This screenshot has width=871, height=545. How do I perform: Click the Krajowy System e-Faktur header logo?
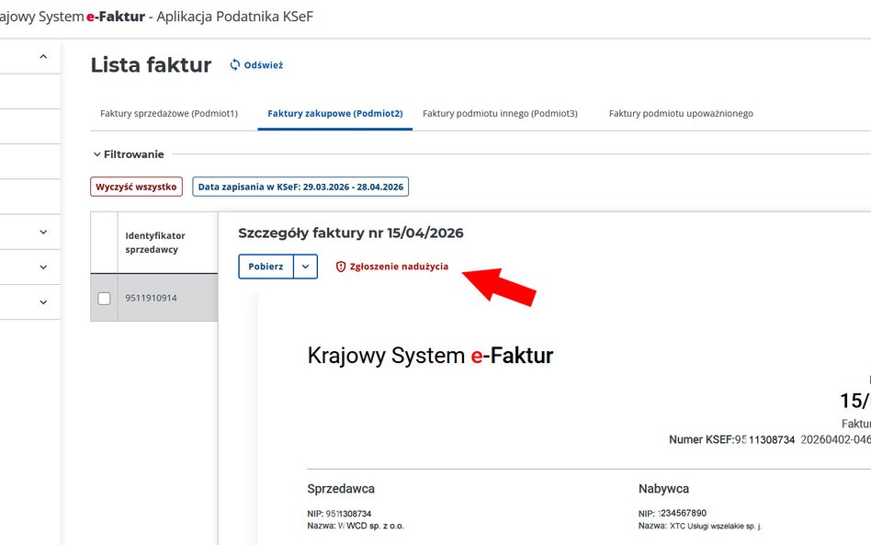point(429,354)
